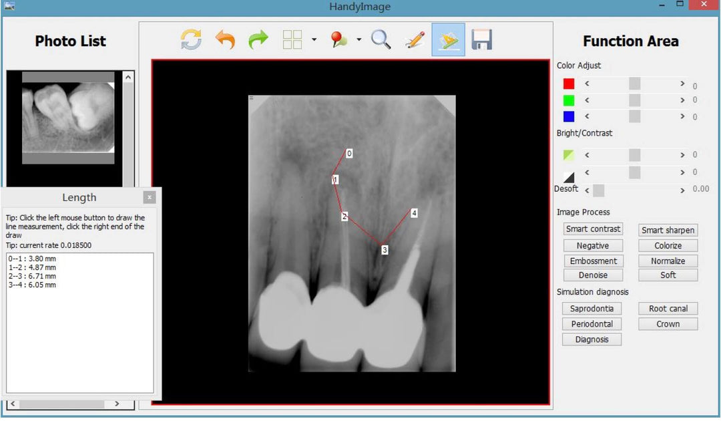Redo action with green arrow
The width and height of the screenshot is (721, 421).
258,39
